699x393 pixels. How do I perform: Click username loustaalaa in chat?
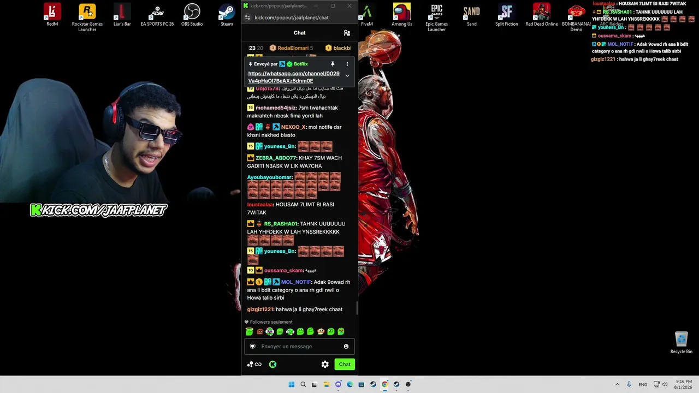click(x=260, y=205)
